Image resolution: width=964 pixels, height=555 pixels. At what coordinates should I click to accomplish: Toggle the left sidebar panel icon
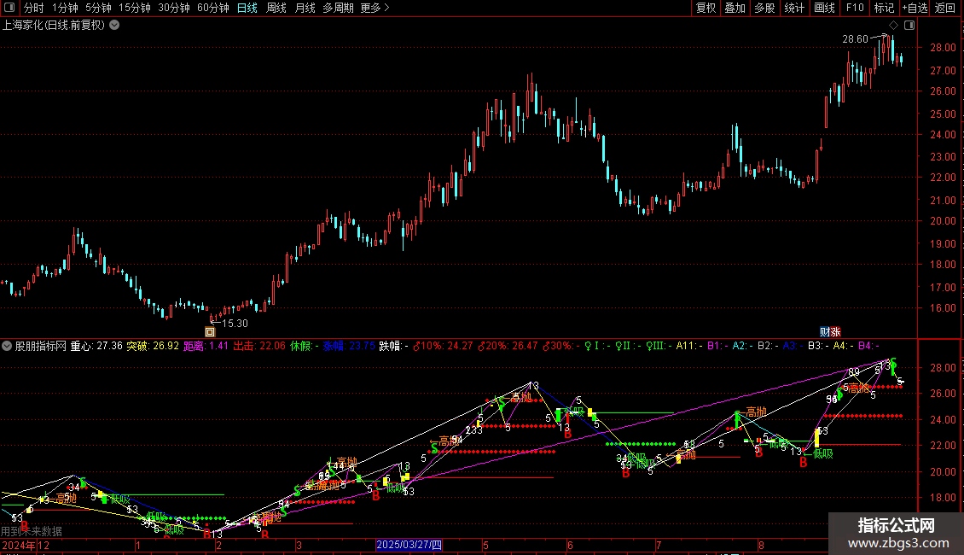click(9, 8)
